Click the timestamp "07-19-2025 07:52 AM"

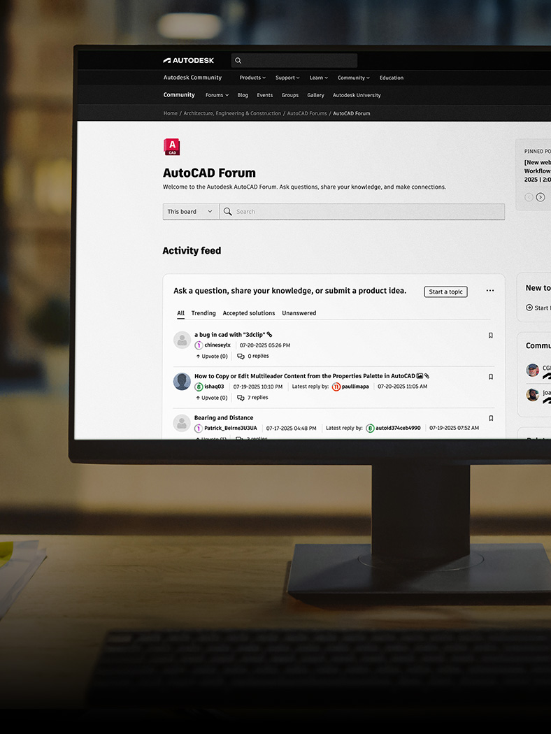click(x=454, y=428)
